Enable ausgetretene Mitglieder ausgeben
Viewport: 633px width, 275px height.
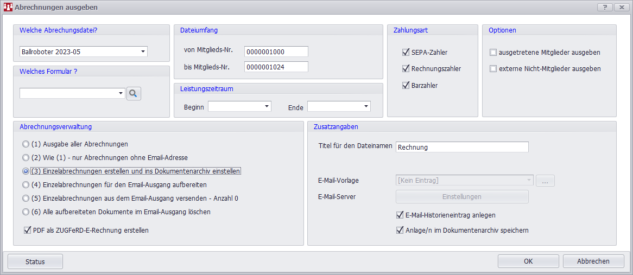(x=493, y=53)
